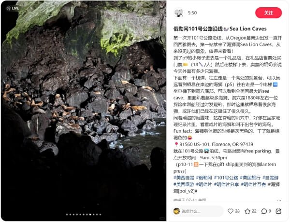Open the #明信片分享 hashtag
Image resolution: width=290 pixels, height=222 pixels.
(x=226, y=184)
